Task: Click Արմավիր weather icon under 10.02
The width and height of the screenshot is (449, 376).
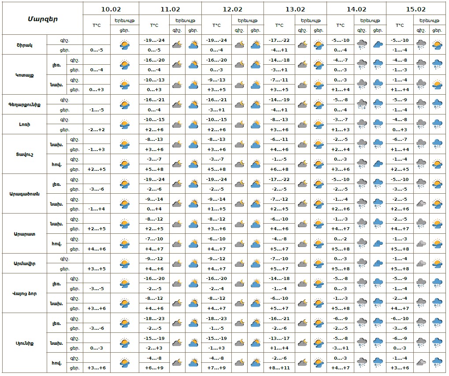Action: pyautogui.click(x=125, y=263)
